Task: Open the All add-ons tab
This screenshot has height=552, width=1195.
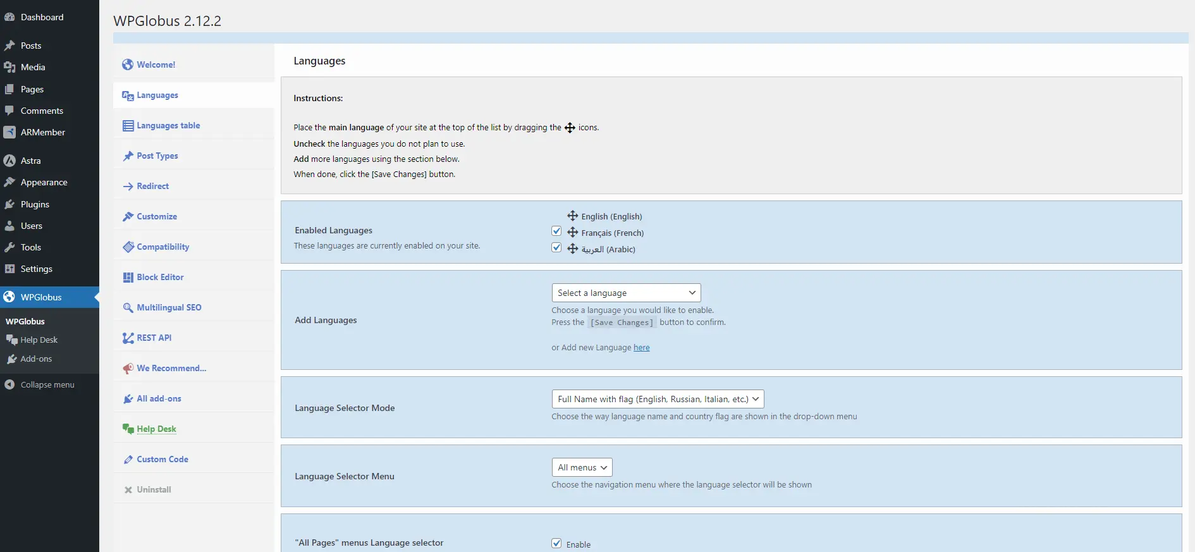Action: pyautogui.click(x=193, y=398)
